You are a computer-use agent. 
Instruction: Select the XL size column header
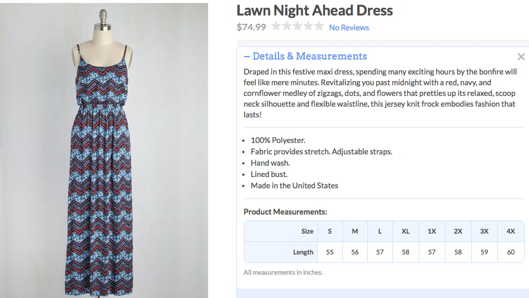click(406, 231)
